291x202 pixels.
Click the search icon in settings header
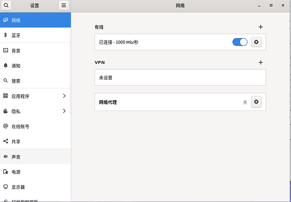pos(6,6)
